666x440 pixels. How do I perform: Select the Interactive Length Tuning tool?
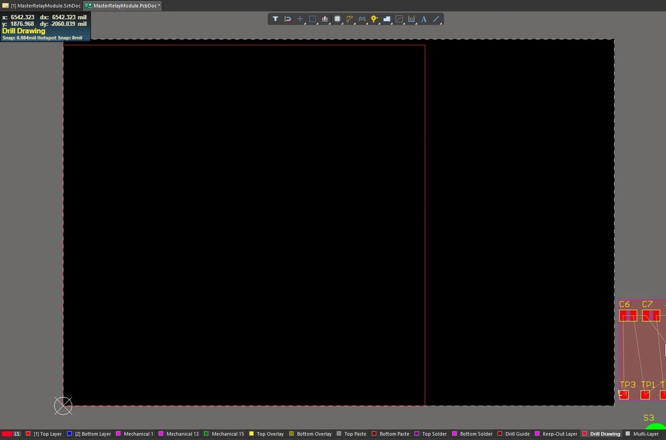coord(362,19)
